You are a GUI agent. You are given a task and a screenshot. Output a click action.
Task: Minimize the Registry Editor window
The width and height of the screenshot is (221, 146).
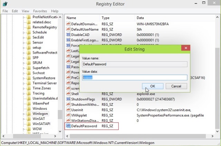196,3
